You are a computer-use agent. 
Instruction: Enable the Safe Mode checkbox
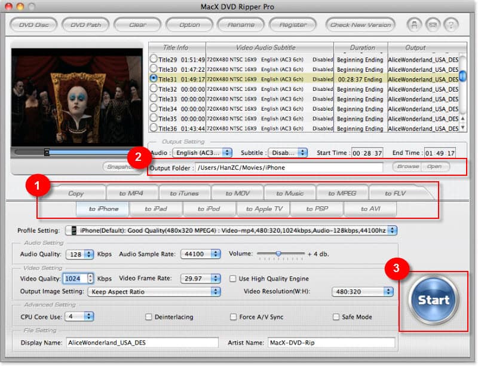pyautogui.click(x=336, y=317)
